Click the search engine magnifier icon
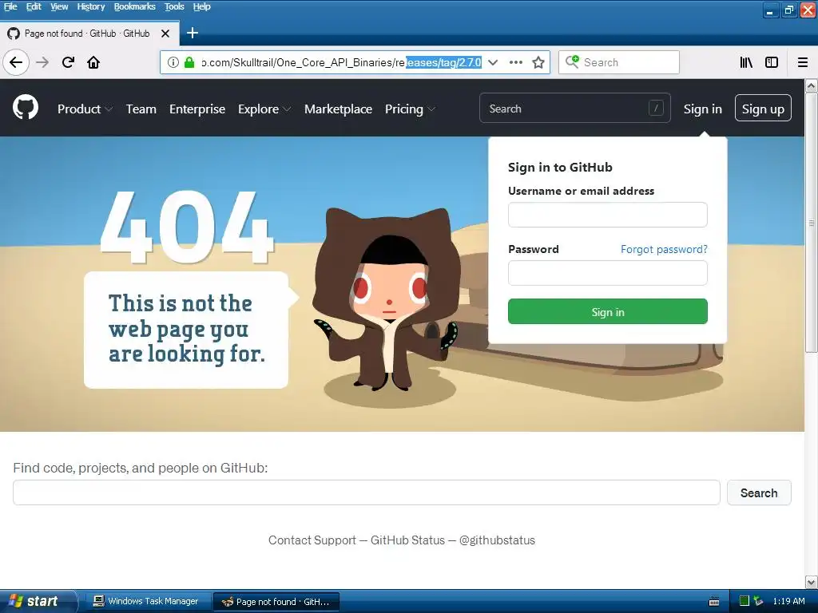Screen dimensions: 818x613 (x=572, y=62)
